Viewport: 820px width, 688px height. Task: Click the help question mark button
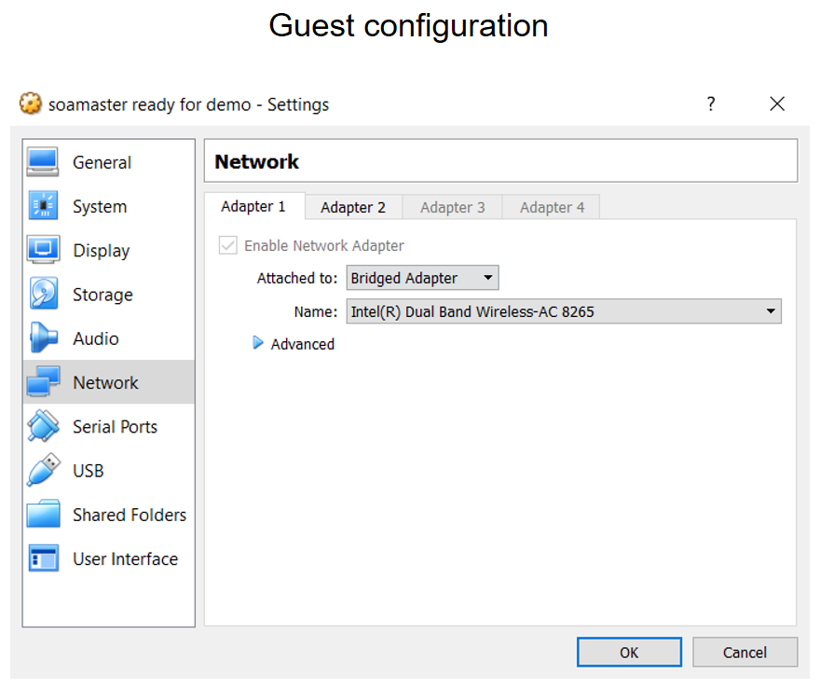711,103
